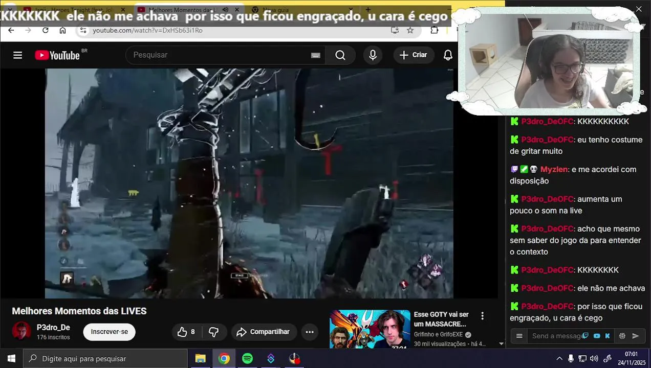Open network settings tray icon
651x368 pixels.
(582, 359)
